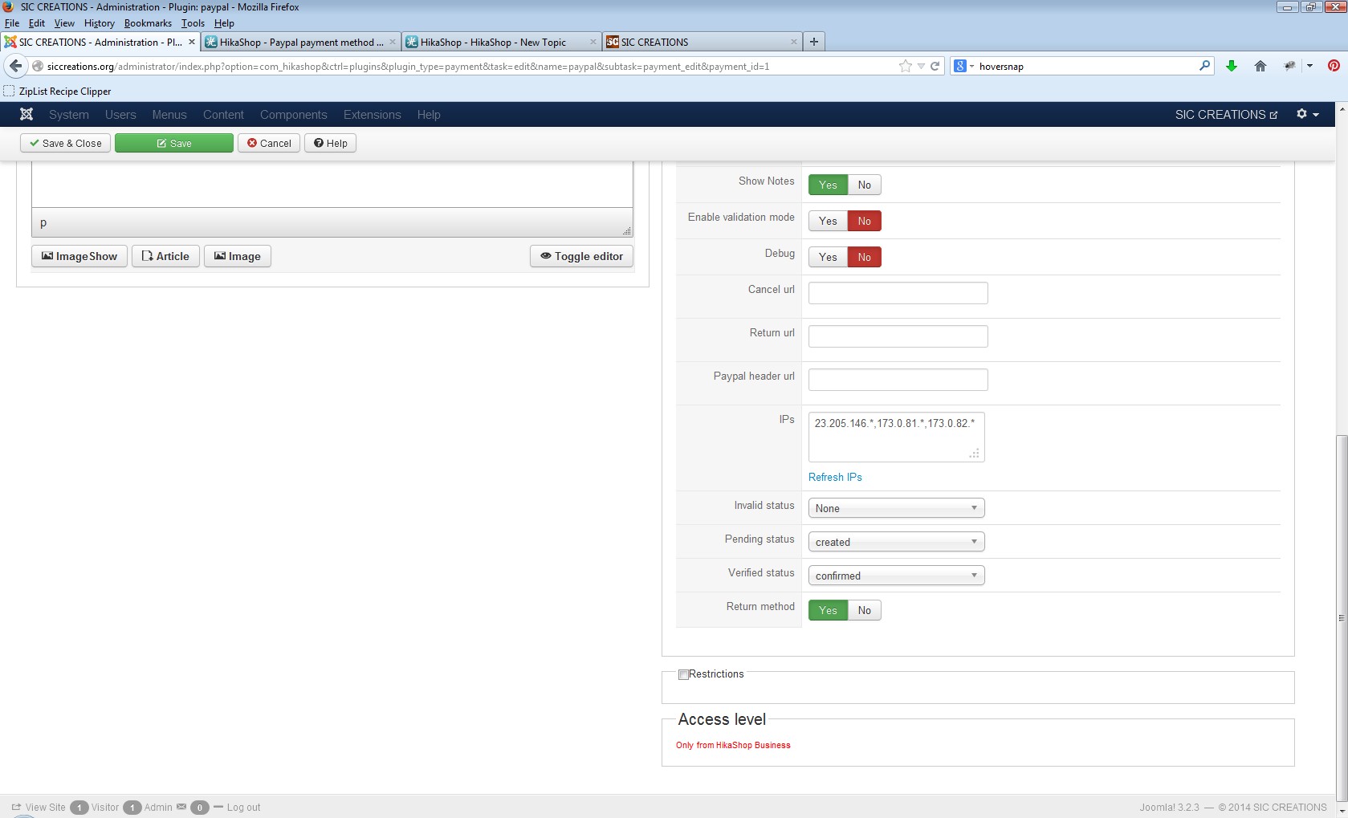The height and width of the screenshot is (818, 1348).
Task: Set Show Notes to Yes
Action: (x=828, y=185)
